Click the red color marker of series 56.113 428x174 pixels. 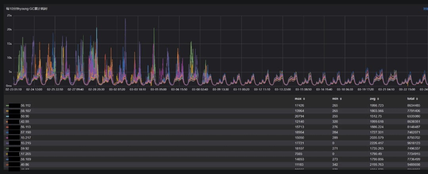pyautogui.click(x=8, y=127)
